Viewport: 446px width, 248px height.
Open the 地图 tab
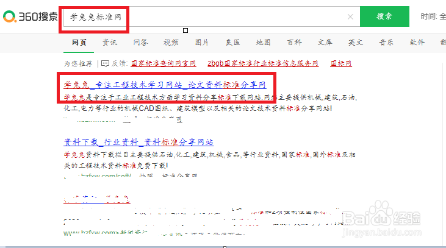263,43
